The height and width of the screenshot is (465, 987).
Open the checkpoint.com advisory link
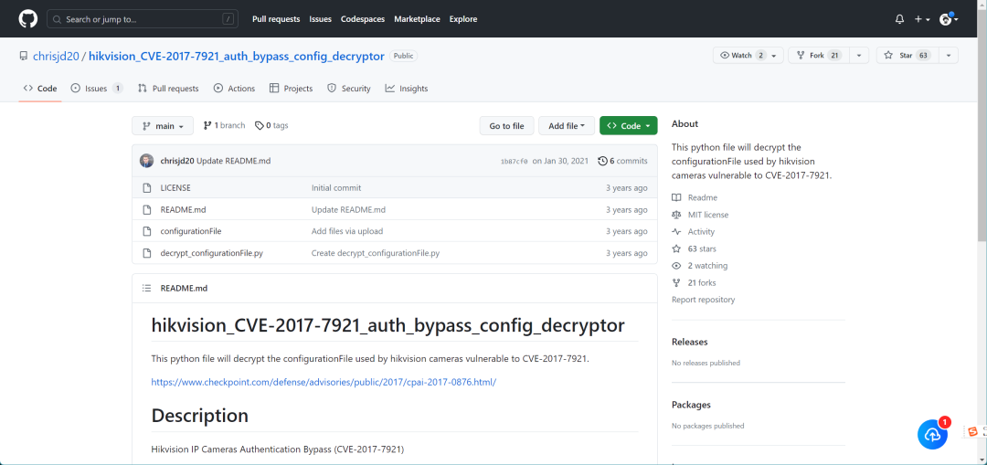[x=324, y=382]
